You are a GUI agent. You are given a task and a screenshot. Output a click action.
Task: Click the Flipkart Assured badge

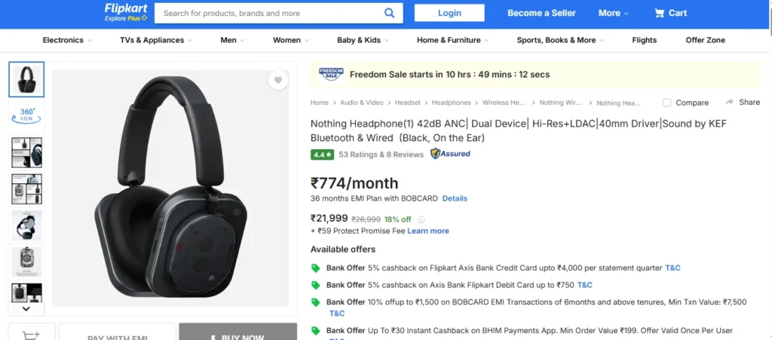[x=450, y=154]
